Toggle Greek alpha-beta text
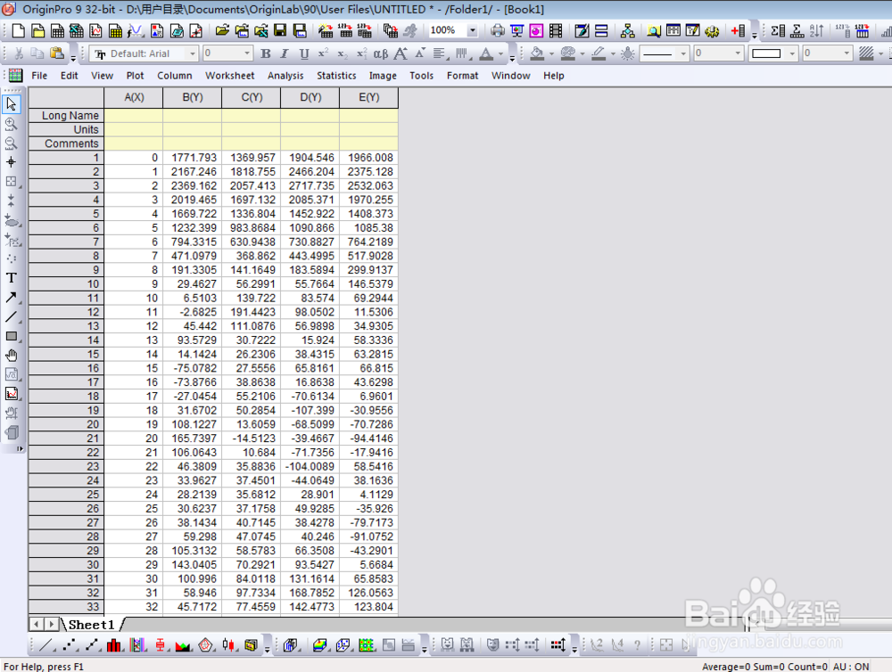The image size is (892, 672). [381, 53]
